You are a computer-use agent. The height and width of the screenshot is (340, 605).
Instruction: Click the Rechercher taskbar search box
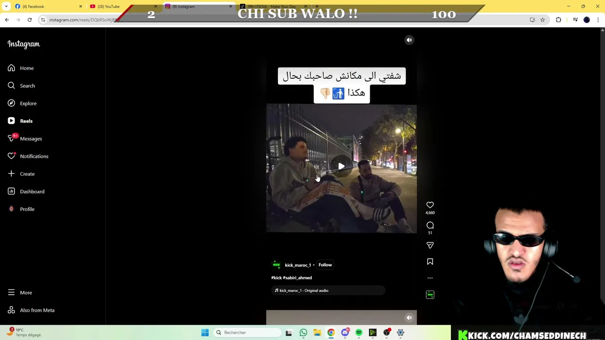(x=247, y=332)
